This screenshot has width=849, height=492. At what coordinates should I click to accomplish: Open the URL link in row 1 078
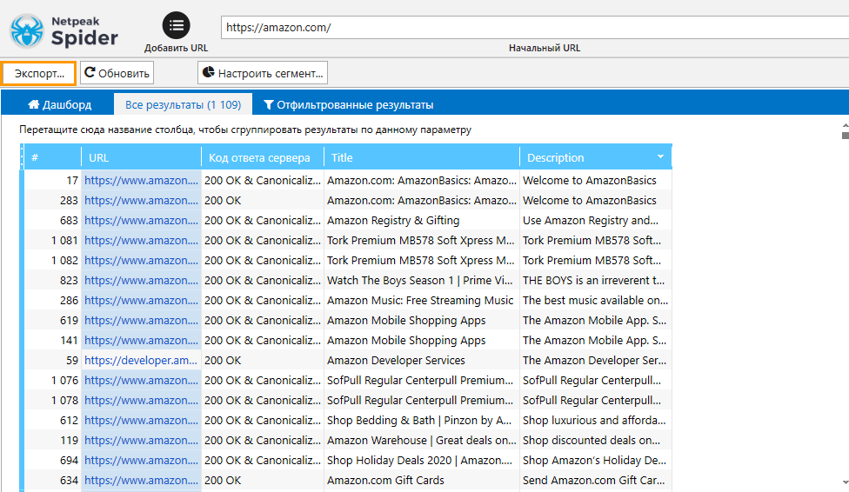click(141, 401)
